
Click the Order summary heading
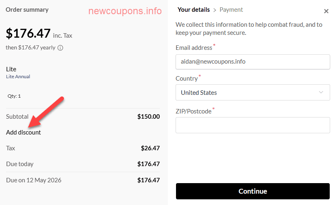27,10
